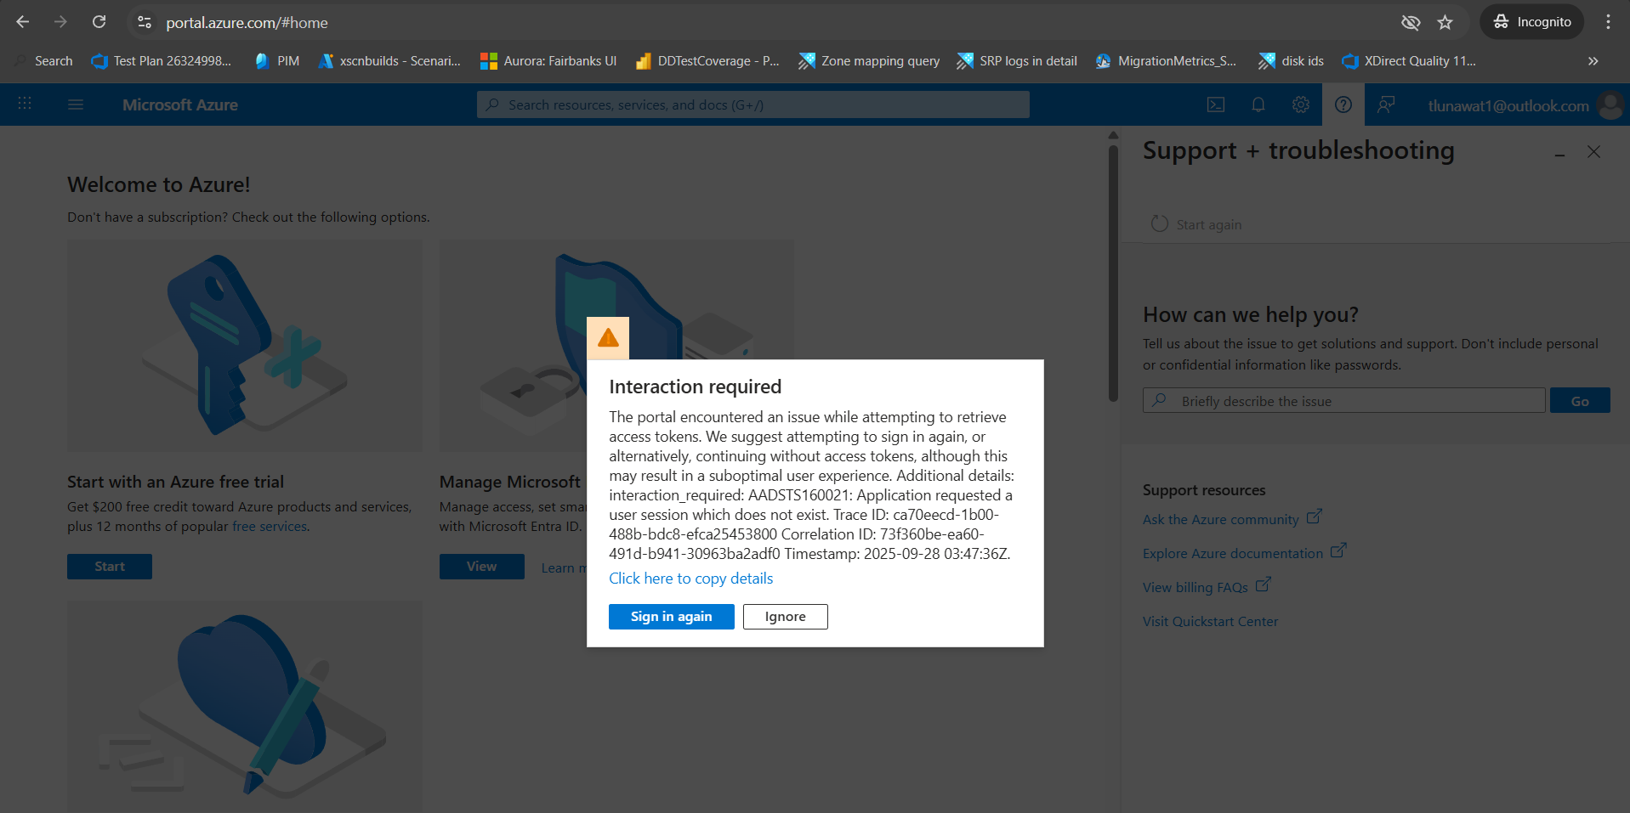Bookmark this page with the star icon
Screen dimensions: 1630x813
[1445, 22]
